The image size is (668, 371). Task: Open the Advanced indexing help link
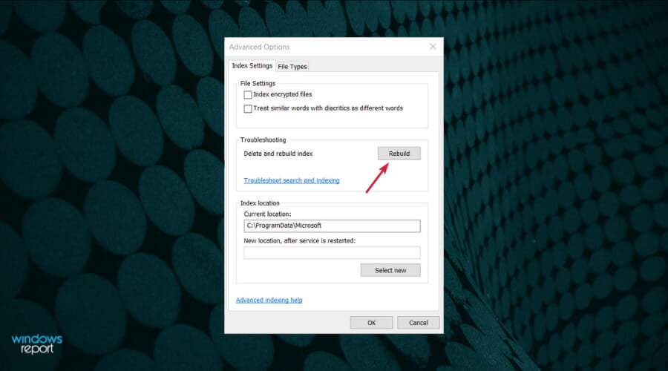(x=269, y=301)
